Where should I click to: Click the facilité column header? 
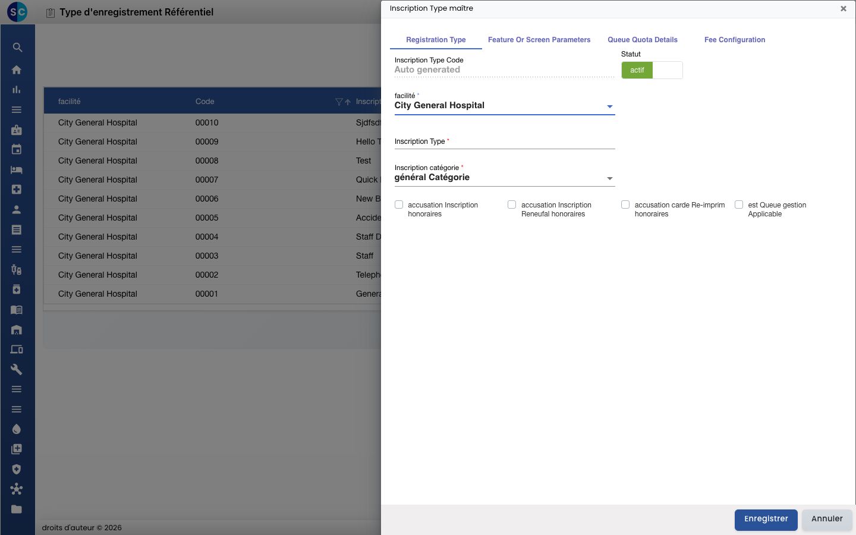point(70,102)
